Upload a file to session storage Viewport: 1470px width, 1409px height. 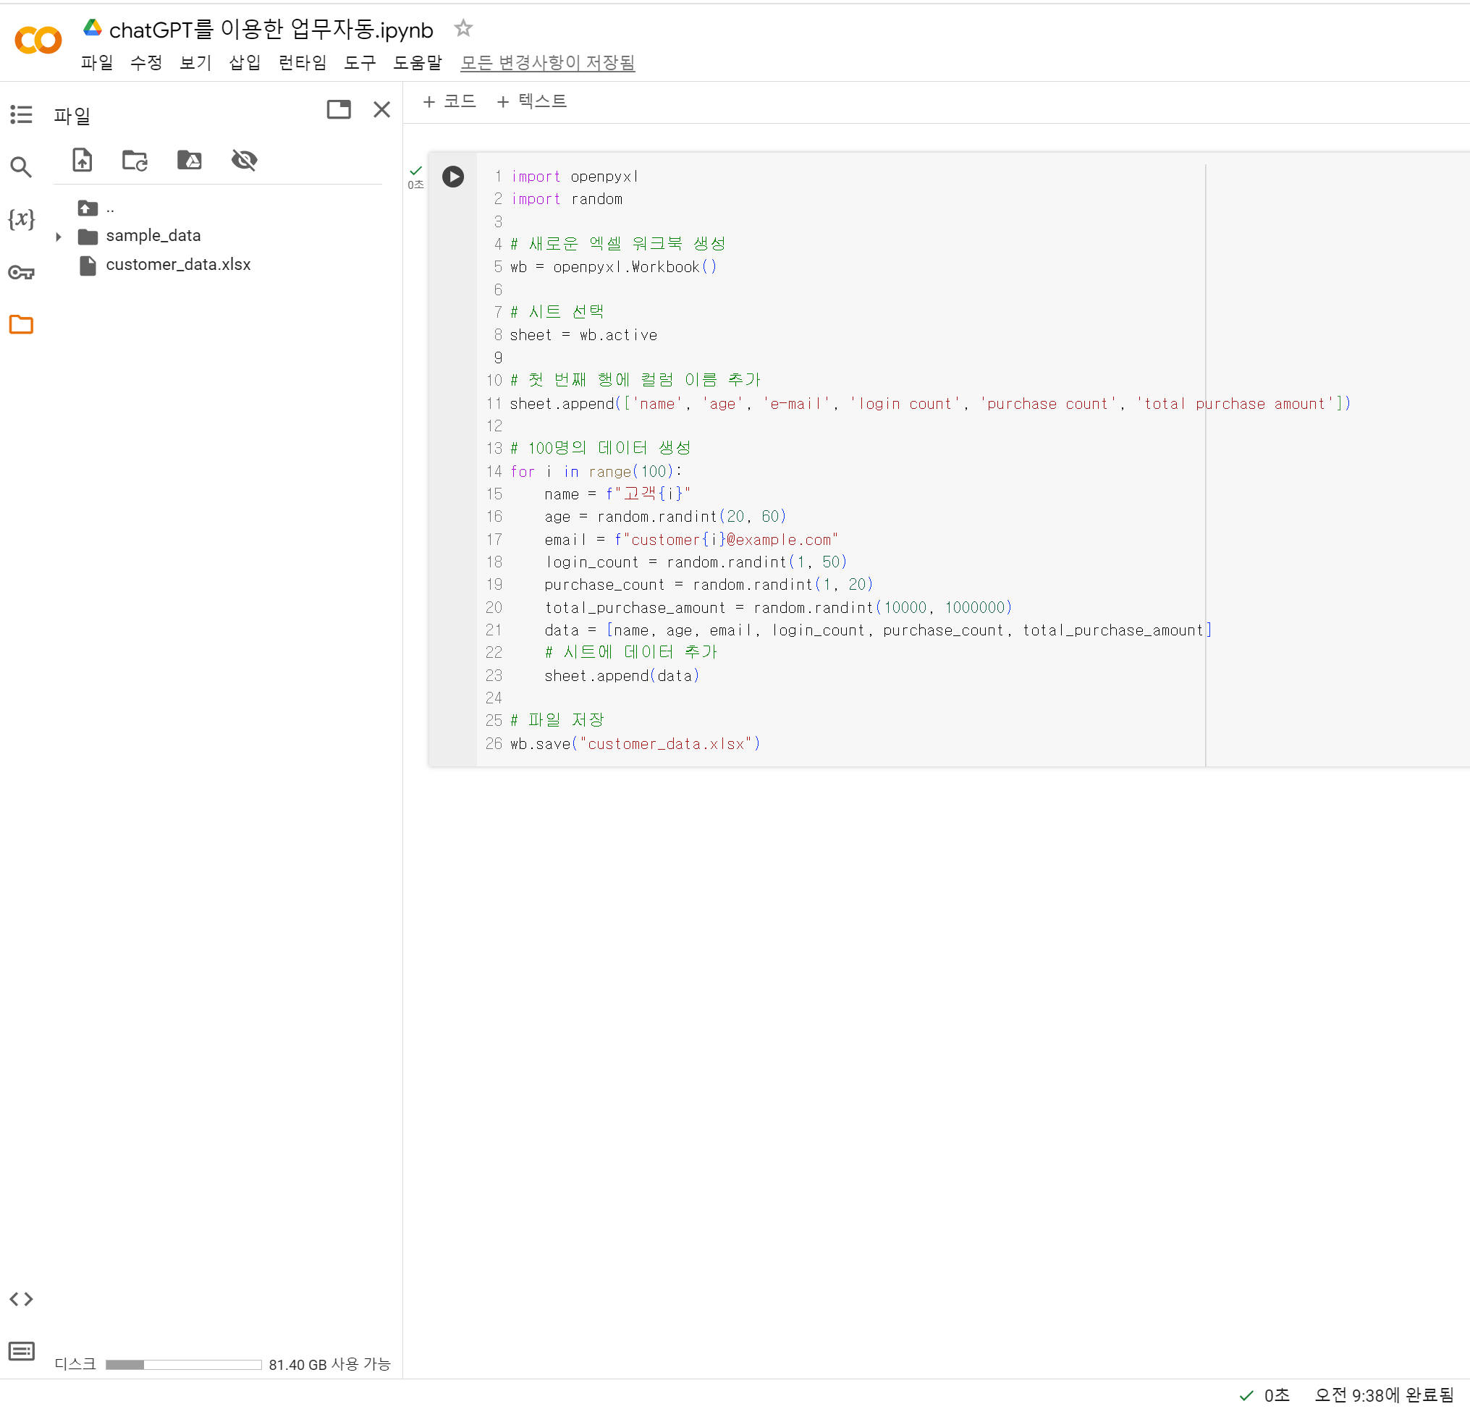(x=82, y=160)
